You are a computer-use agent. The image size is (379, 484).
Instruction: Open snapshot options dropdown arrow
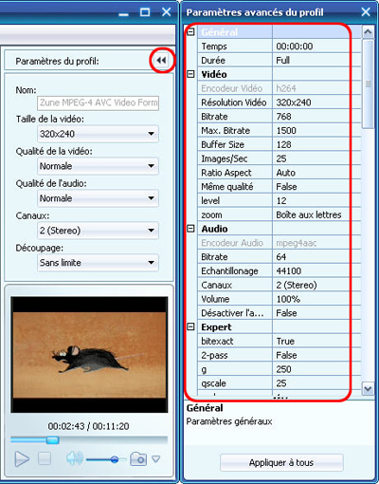[x=156, y=458]
